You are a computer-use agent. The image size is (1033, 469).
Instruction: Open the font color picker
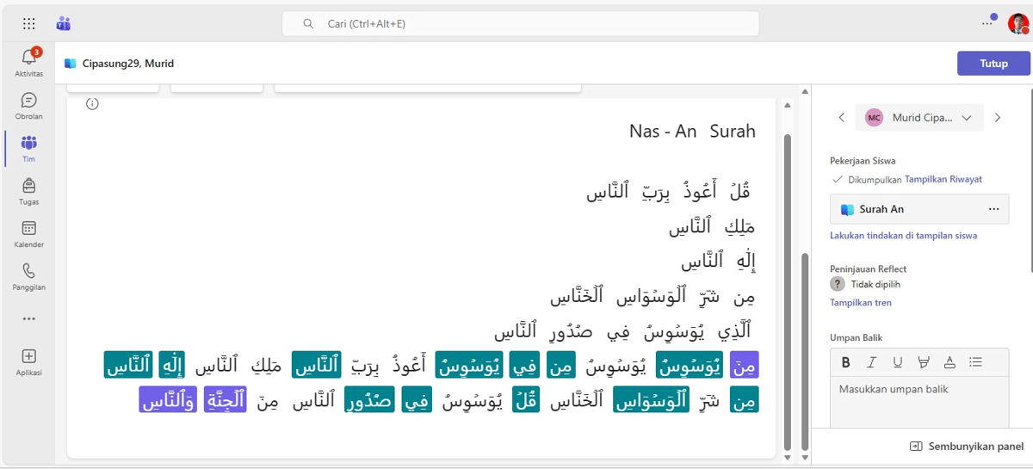[x=949, y=362]
